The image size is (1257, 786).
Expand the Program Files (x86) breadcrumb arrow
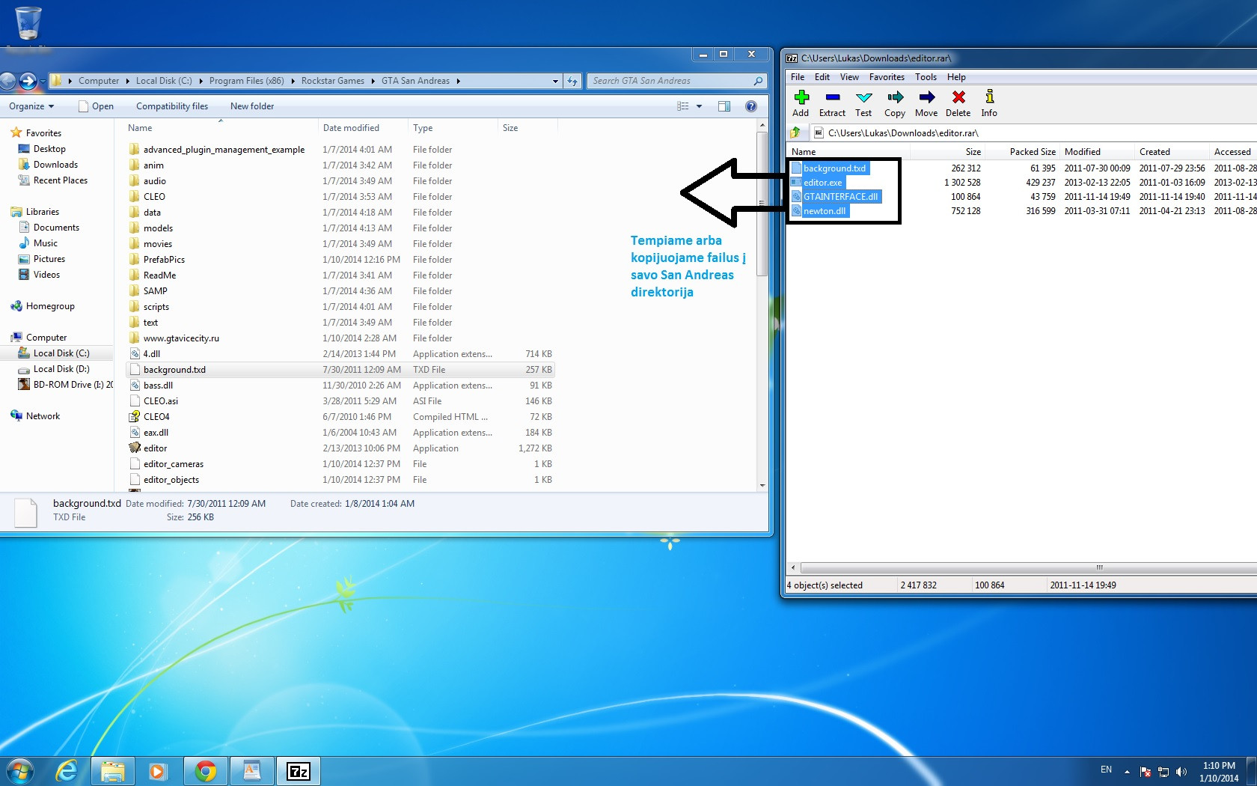click(x=293, y=81)
